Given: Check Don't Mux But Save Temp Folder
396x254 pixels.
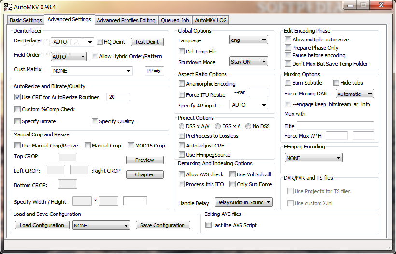Looking at the screenshot, I should coord(288,64).
